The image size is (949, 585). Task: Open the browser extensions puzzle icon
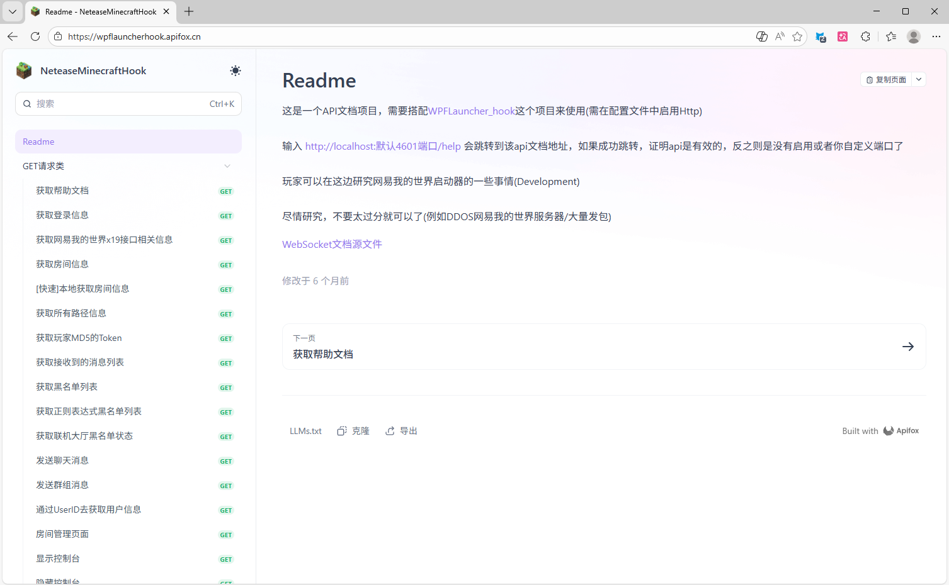tap(865, 36)
